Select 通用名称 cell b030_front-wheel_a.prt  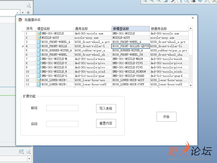[x=93, y=42]
